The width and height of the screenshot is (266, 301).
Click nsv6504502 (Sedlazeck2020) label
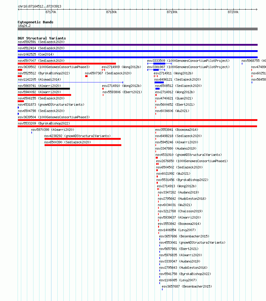point(179,168)
